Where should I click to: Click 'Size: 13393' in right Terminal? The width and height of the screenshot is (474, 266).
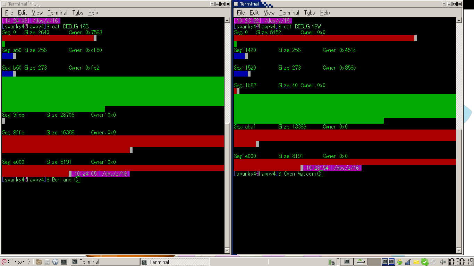[x=292, y=127]
